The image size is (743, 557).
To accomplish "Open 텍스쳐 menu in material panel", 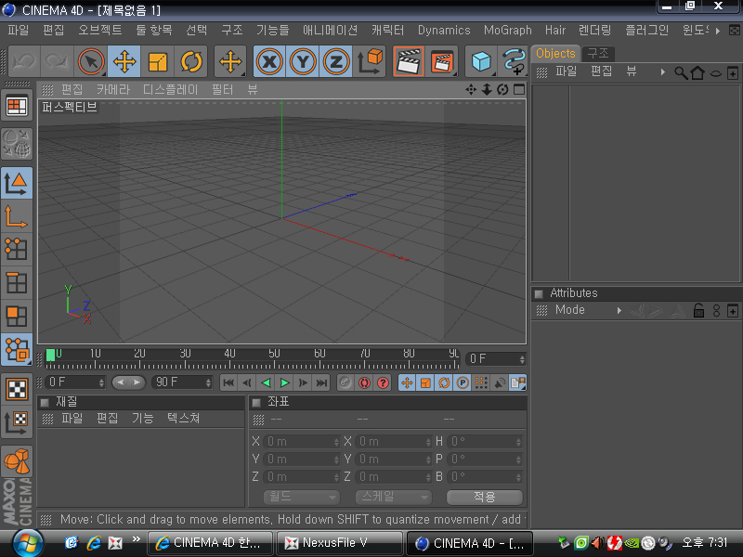I will [x=183, y=419].
